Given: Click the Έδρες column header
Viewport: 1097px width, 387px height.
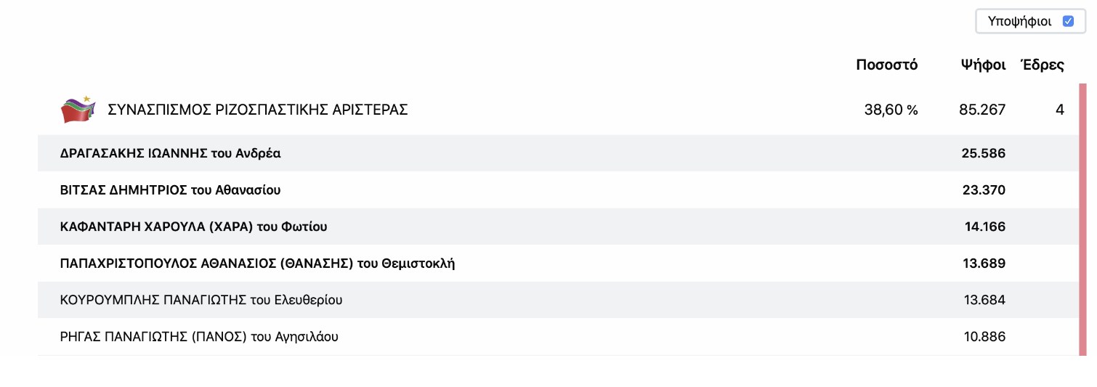Looking at the screenshot, I should (1043, 65).
